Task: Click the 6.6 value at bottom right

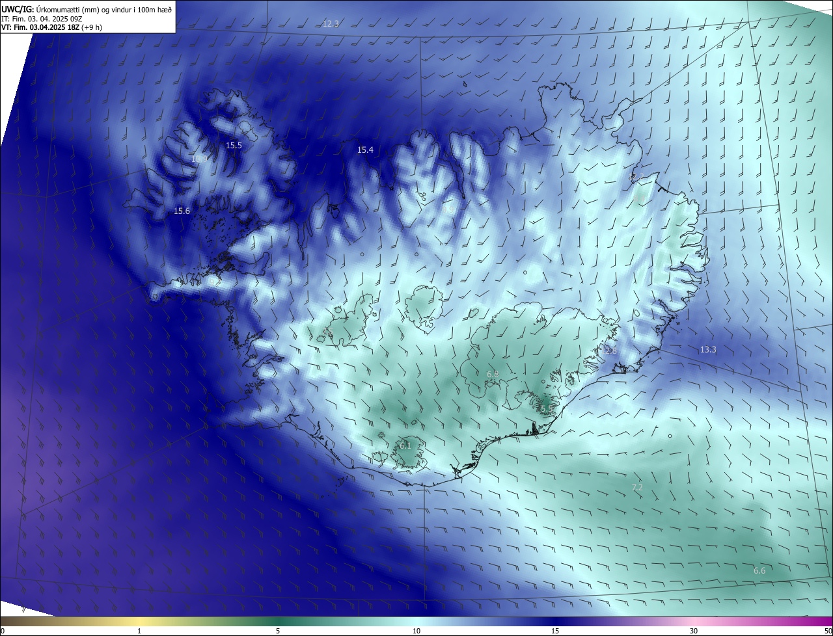Action: 759,571
